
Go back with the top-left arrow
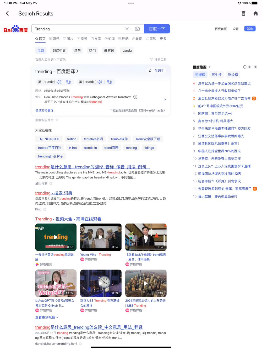coord(7,13)
